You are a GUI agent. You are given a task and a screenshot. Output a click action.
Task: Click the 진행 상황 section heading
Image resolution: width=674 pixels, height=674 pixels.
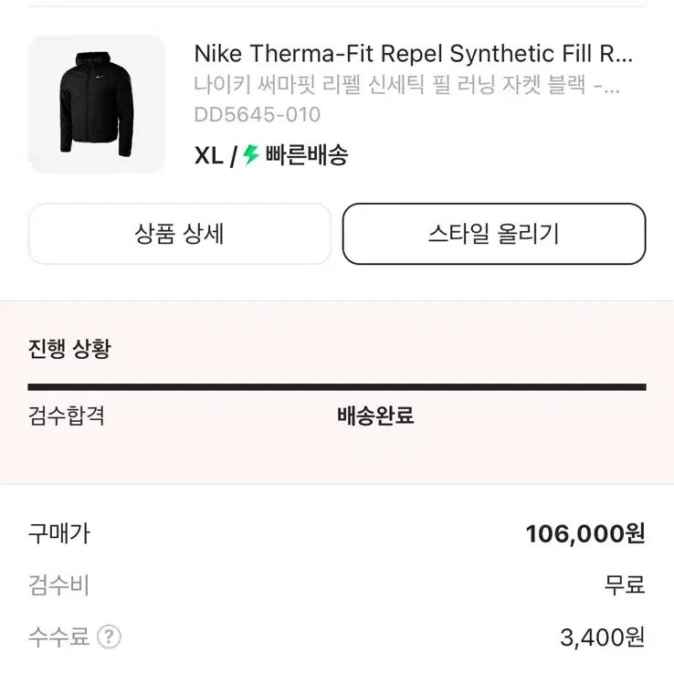pos(69,349)
